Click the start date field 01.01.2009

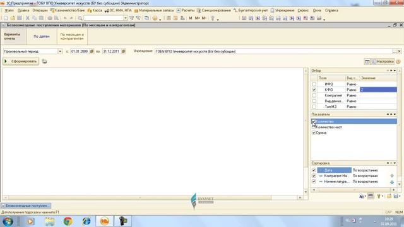point(80,52)
